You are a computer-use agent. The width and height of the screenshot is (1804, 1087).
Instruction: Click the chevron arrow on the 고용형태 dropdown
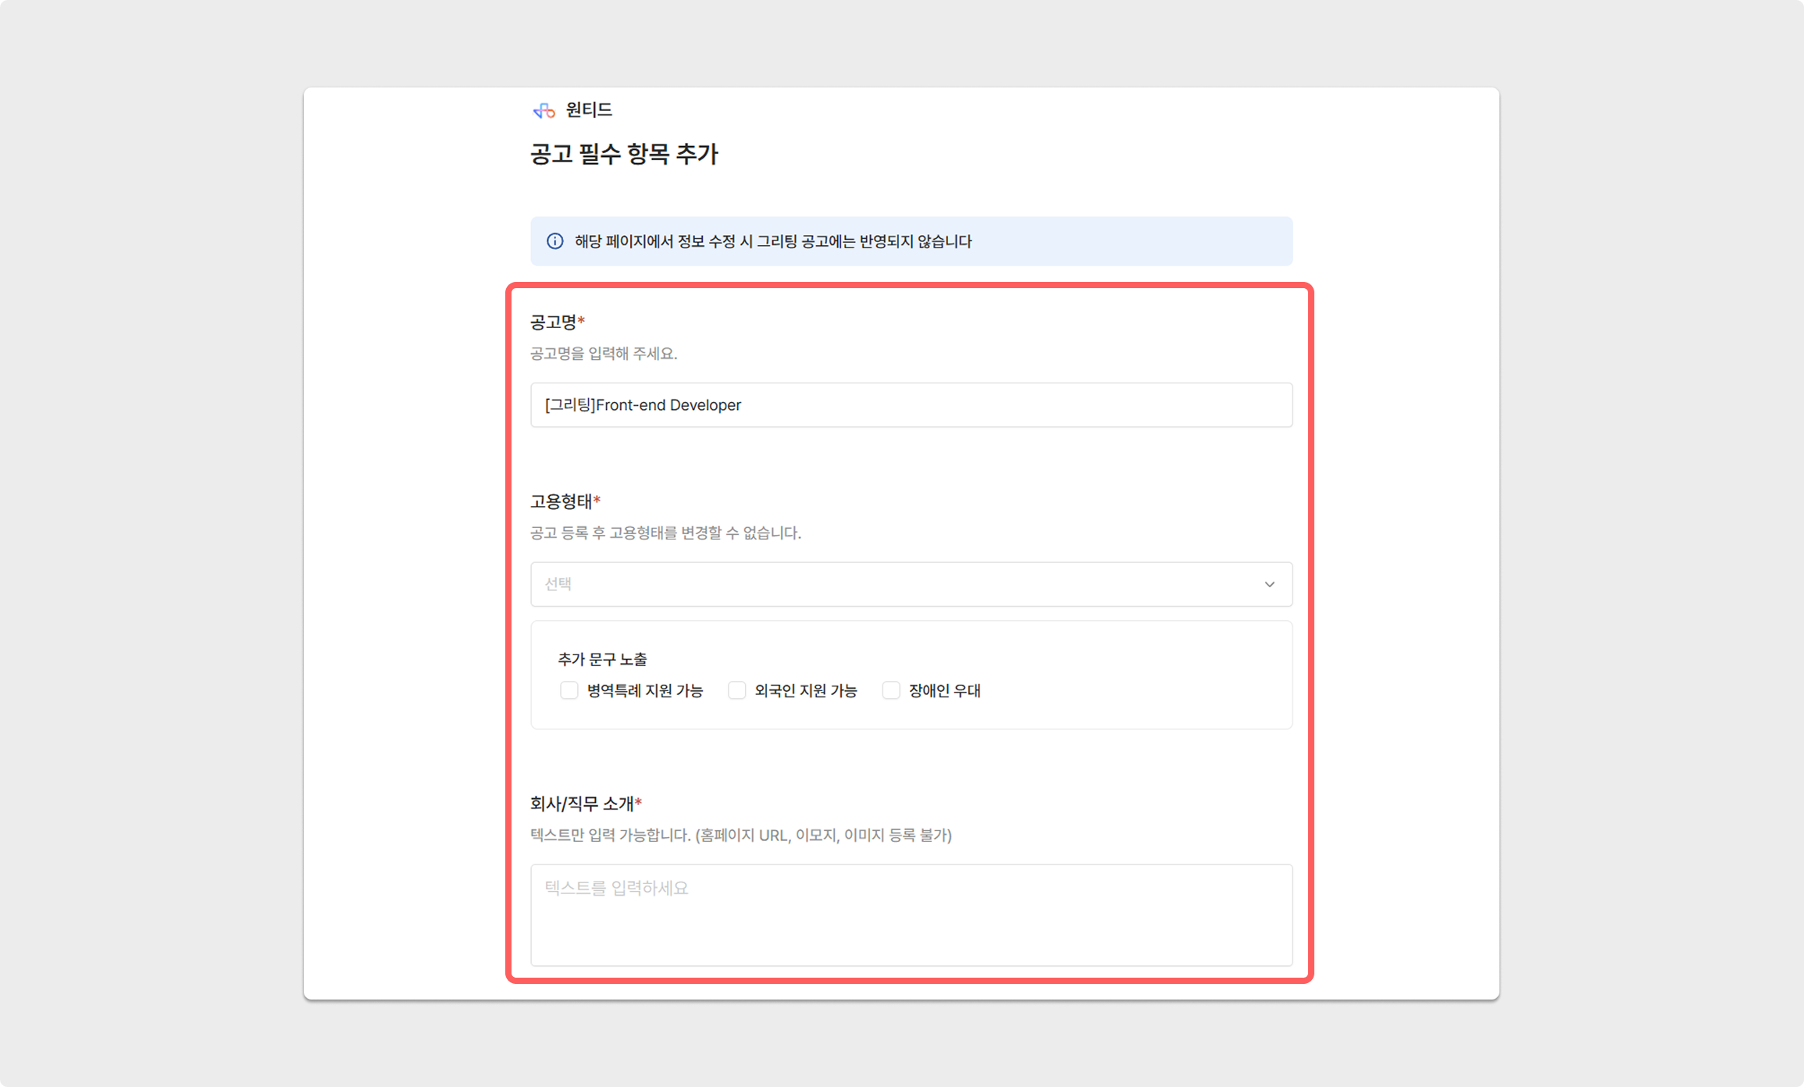[x=1269, y=584]
